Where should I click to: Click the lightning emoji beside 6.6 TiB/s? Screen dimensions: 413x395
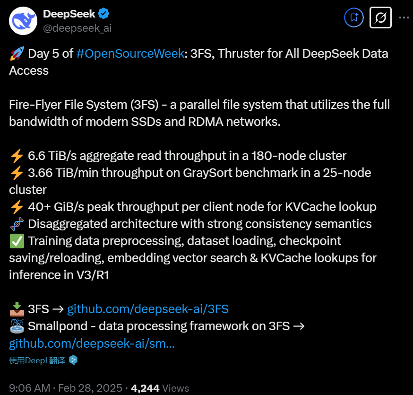(x=16, y=156)
